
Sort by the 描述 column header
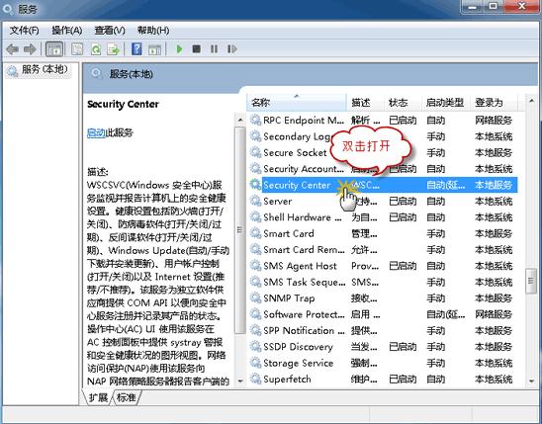click(x=365, y=102)
